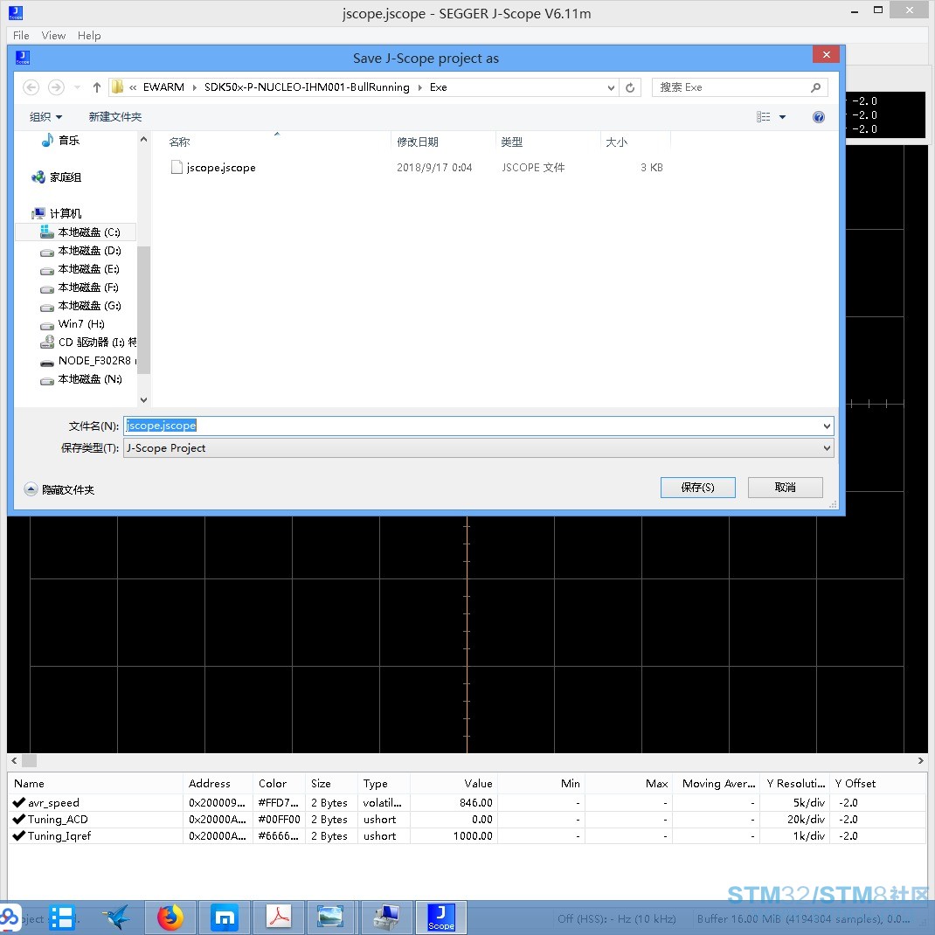Select Computer node in the sidebar
This screenshot has width=935, height=935.
tap(57, 213)
